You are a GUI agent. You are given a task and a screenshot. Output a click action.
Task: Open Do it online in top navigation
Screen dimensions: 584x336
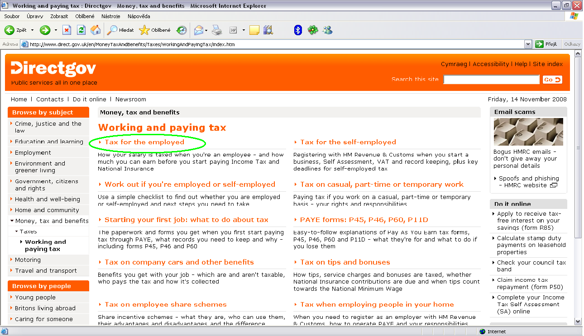[90, 99]
